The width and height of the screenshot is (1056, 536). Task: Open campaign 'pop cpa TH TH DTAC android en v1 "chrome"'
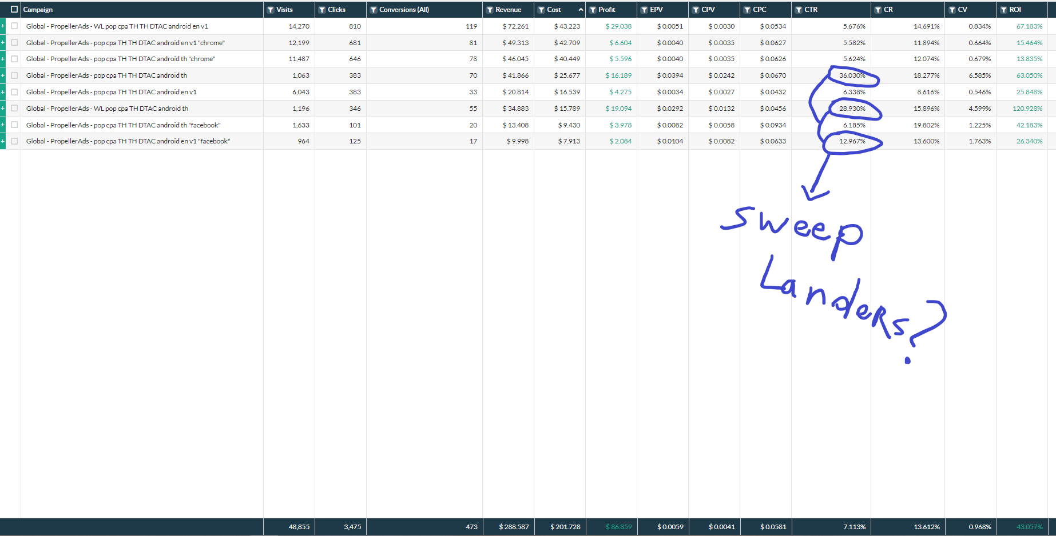(125, 43)
